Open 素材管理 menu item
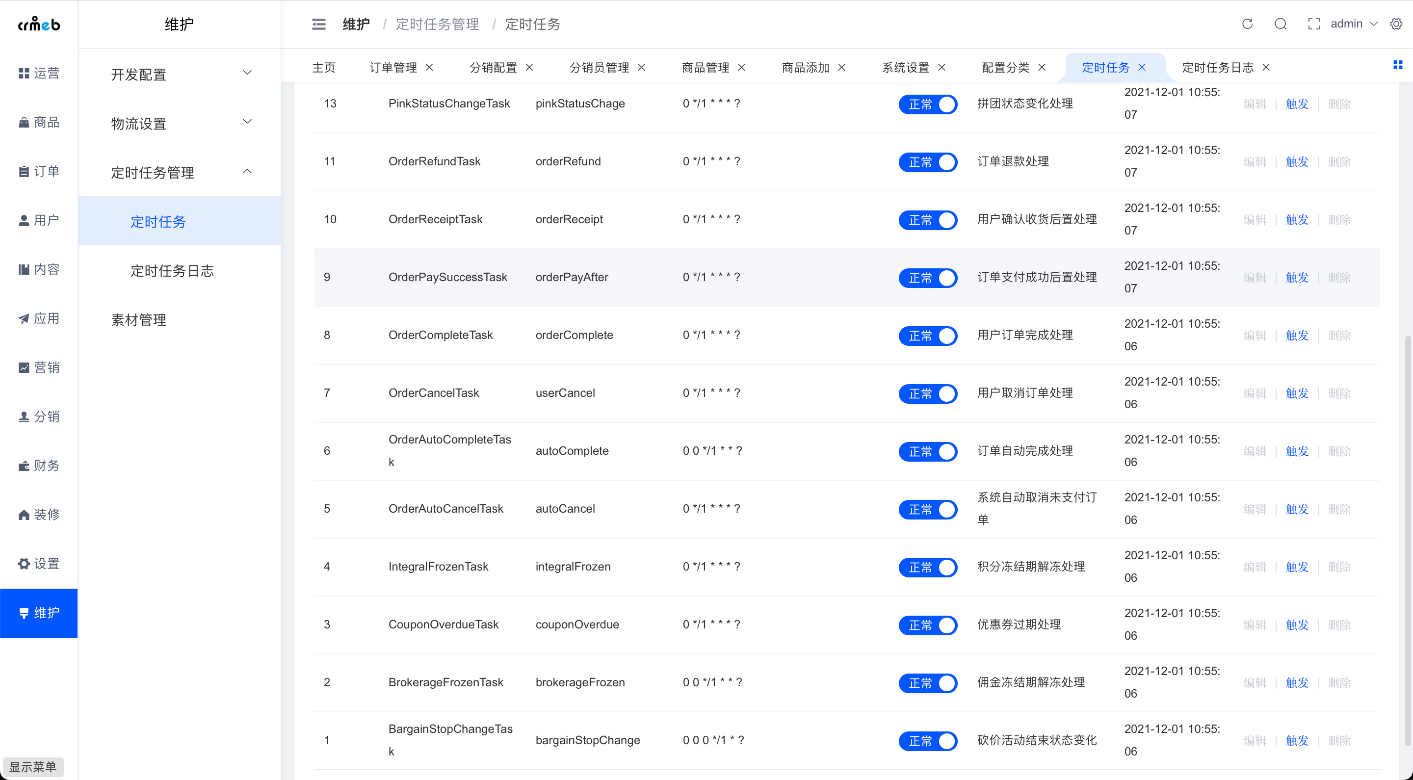 point(139,320)
